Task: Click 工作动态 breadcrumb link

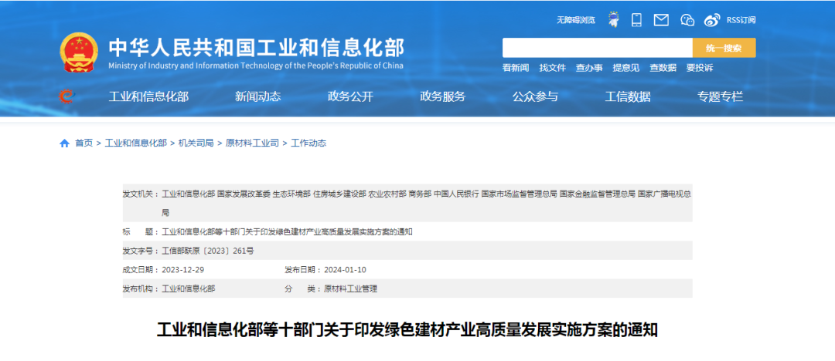Action: point(308,143)
